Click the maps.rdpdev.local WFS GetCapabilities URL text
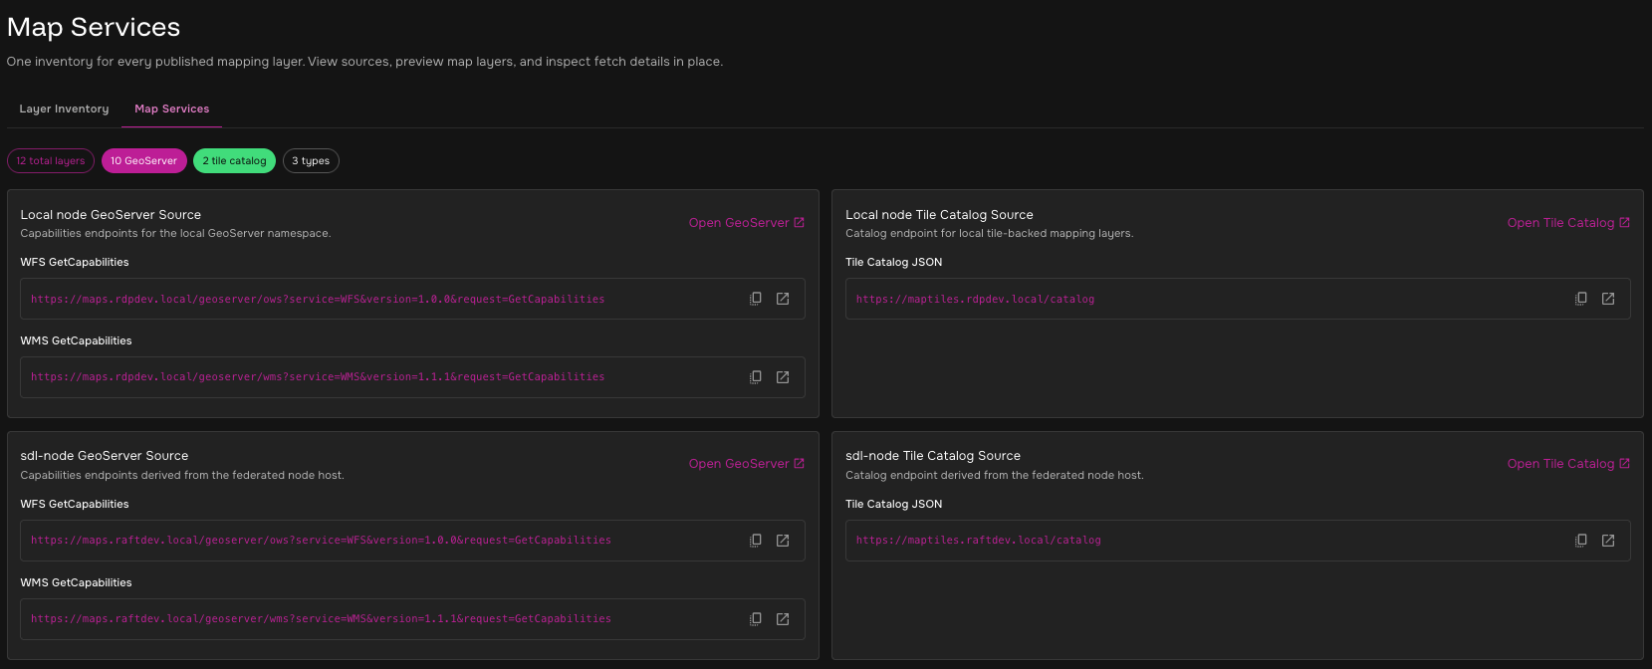The image size is (1652, 669). [x=318, y=299]
